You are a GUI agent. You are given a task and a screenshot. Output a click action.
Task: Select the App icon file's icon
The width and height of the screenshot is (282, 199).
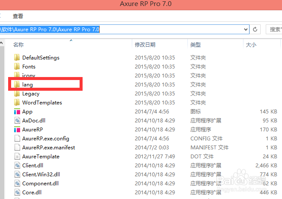point(17,112)
